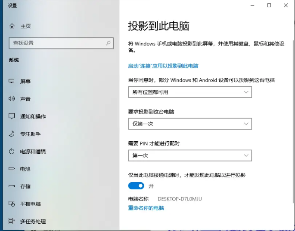The image size is (295, 231).
Task: Click the PC name DESKTOP-D7L0MJU text
Action: [180, 199]
